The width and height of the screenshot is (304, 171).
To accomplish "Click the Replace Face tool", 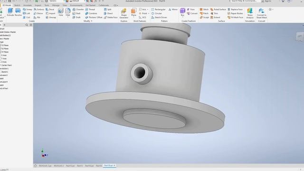I will [x=235, y=9].
